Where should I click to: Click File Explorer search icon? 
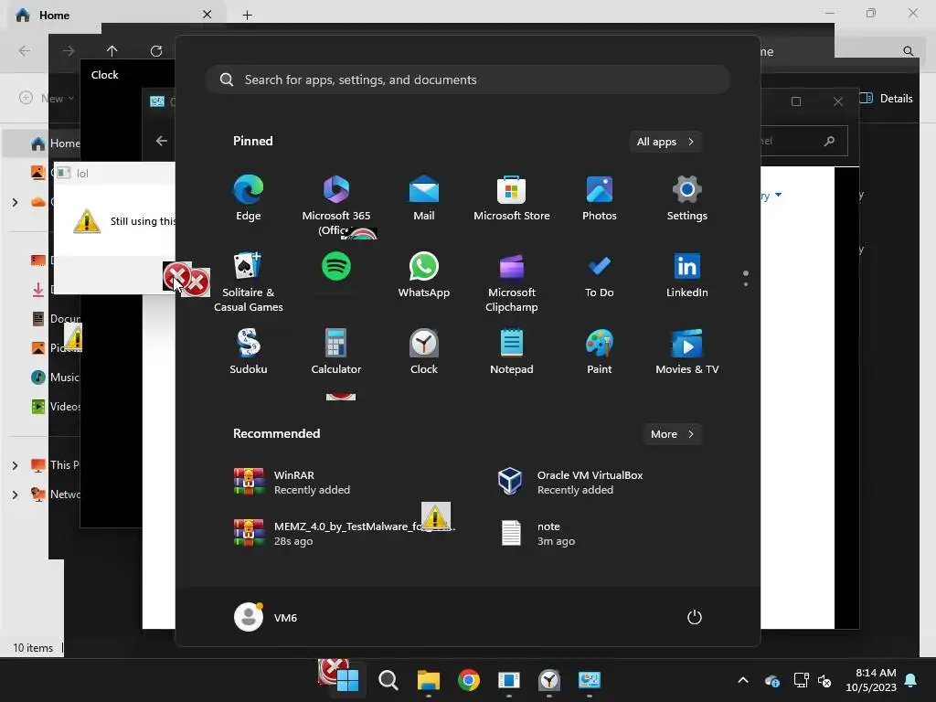click(908, 51)
